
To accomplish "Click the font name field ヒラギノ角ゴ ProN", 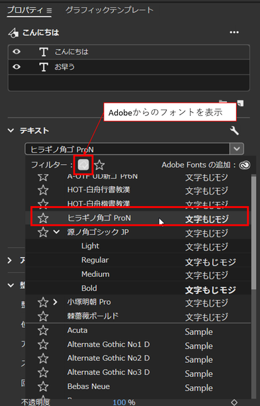I will pos(127,149).
